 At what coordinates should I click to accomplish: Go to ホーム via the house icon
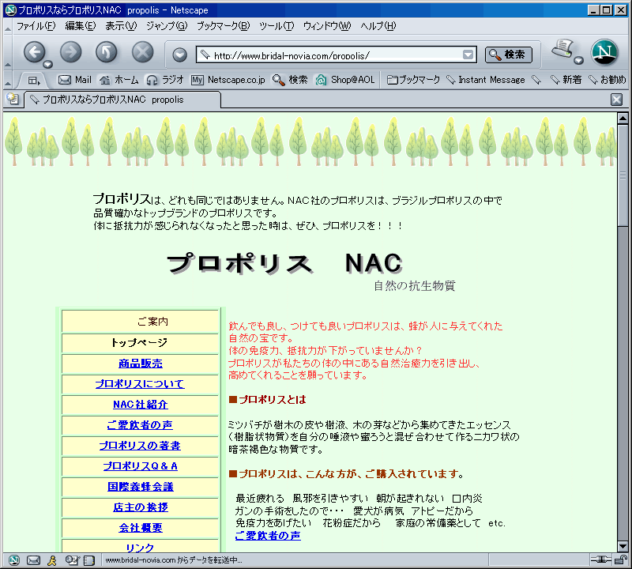(119, 80)
